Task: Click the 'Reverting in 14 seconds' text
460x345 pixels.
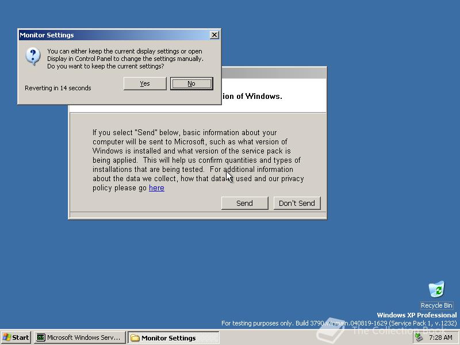Action: click(58, 88)
